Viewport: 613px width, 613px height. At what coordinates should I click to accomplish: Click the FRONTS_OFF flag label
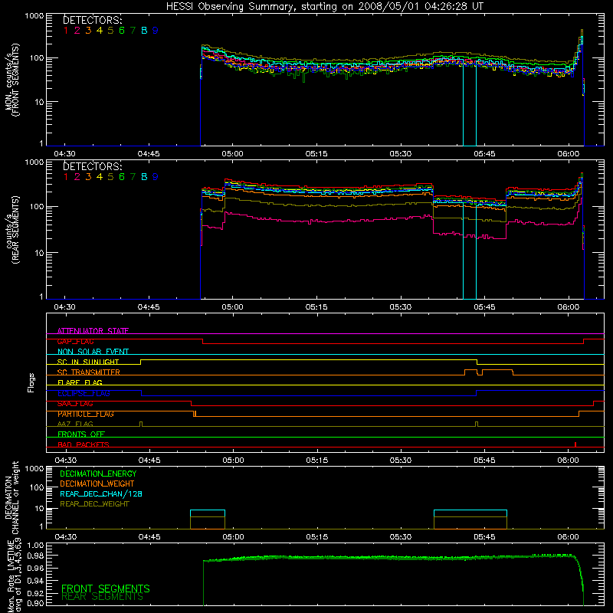[81, 434]
